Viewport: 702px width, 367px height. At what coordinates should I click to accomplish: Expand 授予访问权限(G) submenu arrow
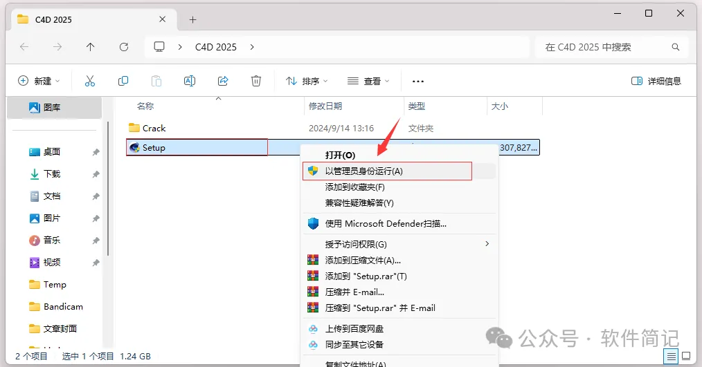point(487,243)
